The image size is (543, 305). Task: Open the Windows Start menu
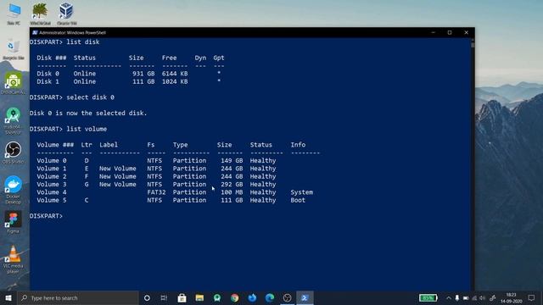click(x=8, y=297)
